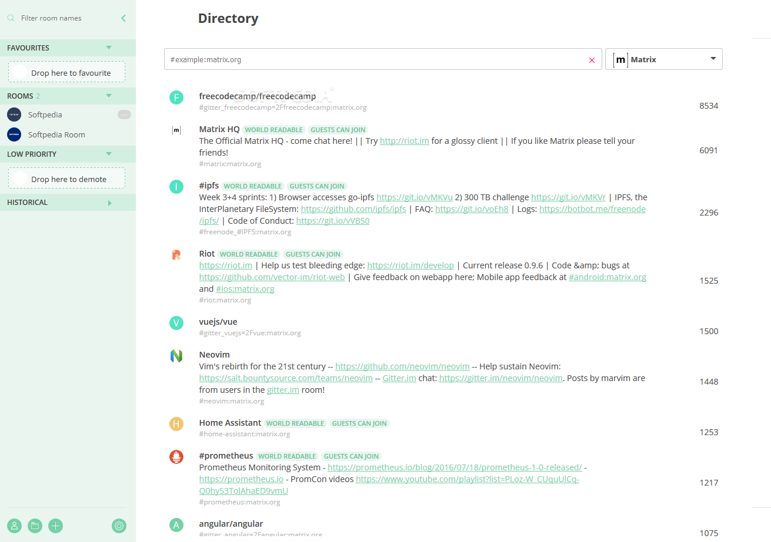
Task: Open room directory folder icon
Action: [35, 526]
